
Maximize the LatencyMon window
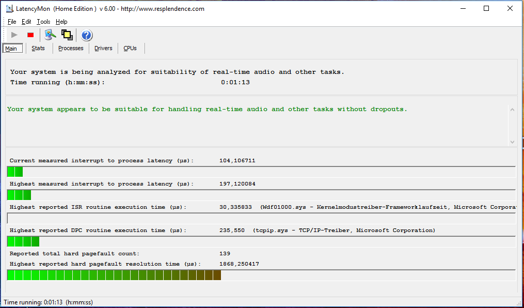click(x=486, y=9)
